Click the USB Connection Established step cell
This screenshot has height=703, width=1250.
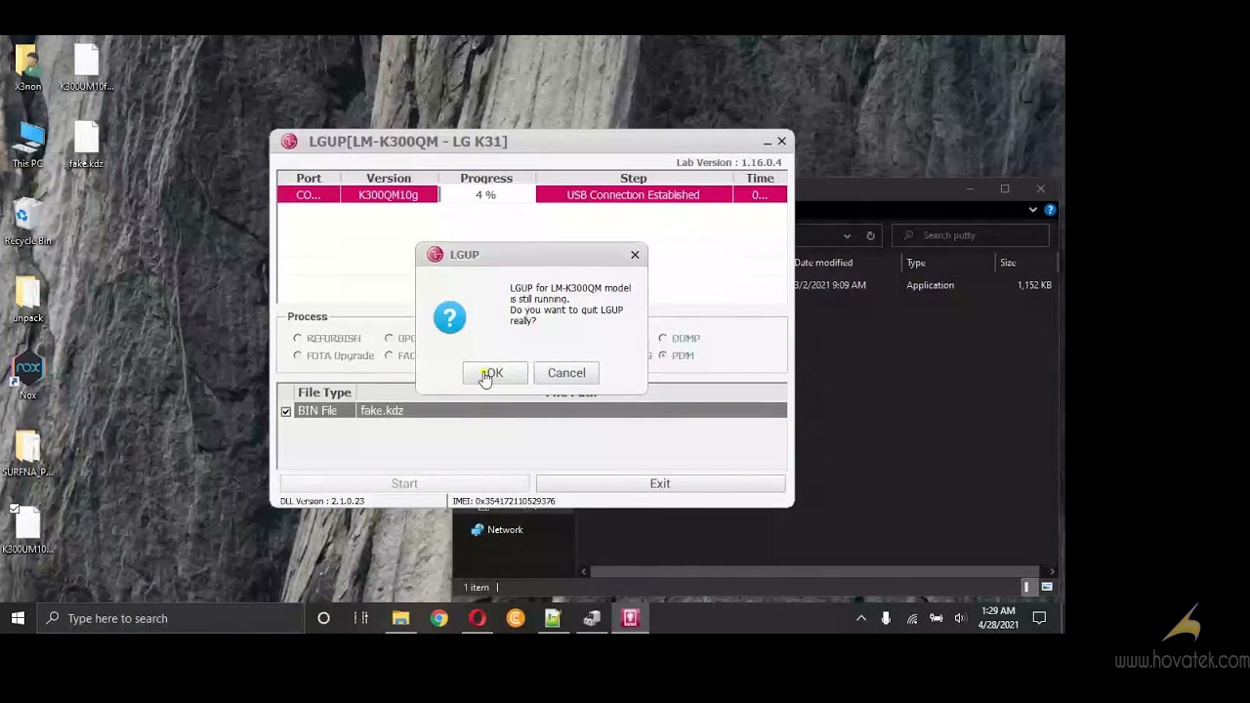coord(633,195)
